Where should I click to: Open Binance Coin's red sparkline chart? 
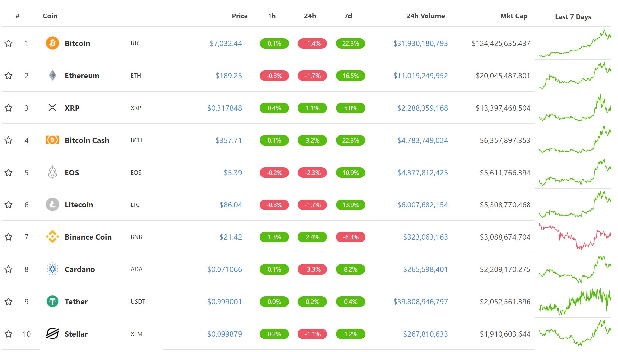point(575,237)
